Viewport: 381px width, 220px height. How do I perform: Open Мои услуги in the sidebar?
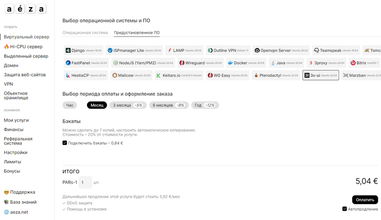(16, 120)
